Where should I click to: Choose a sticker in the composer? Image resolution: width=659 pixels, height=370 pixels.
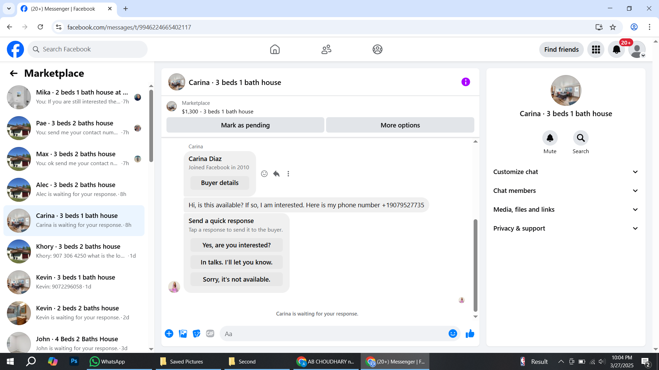pyautogui.click(x=197, y=334)
